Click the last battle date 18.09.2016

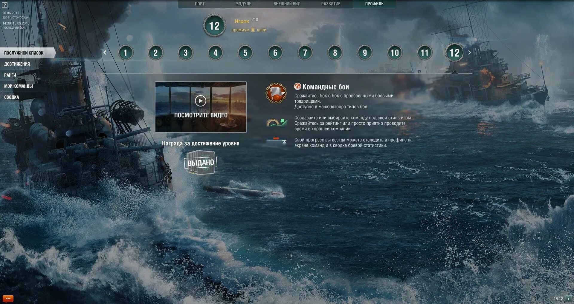pyautogui.click(x=21, y=23)
